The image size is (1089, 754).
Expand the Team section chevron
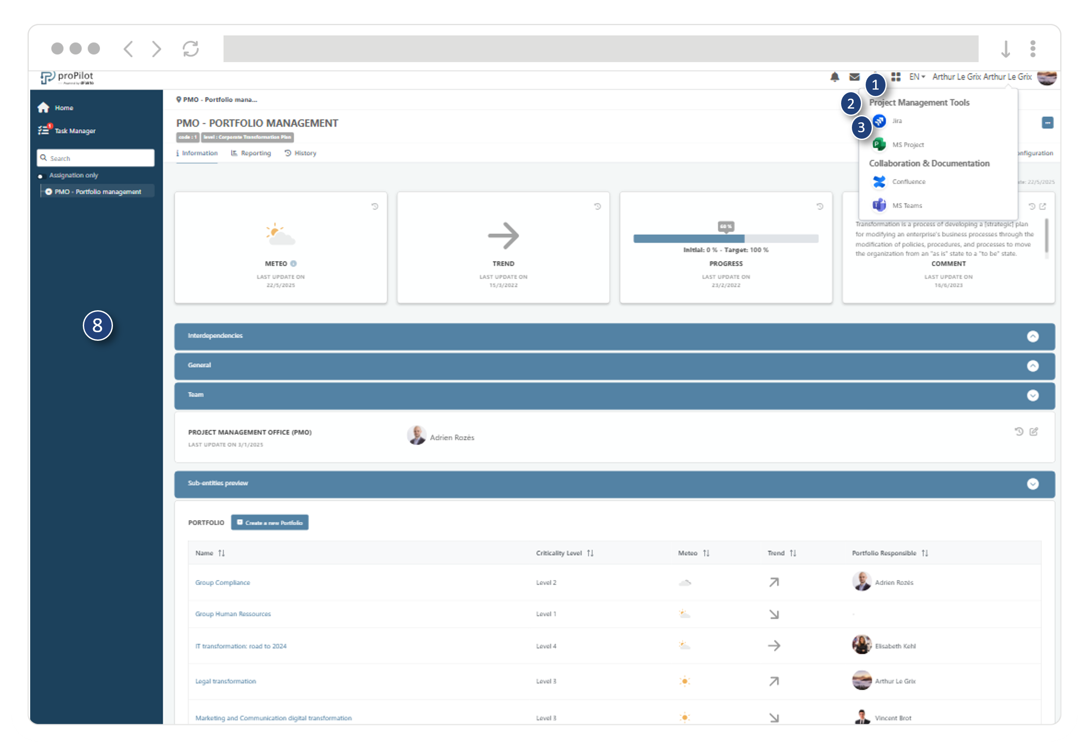pyautogui.click(x=1033, y=396)
